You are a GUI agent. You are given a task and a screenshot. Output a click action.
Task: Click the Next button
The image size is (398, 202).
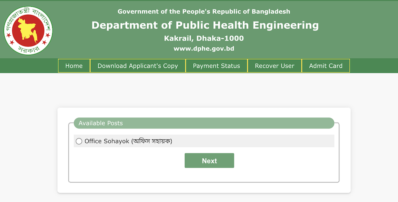(209, 160)
